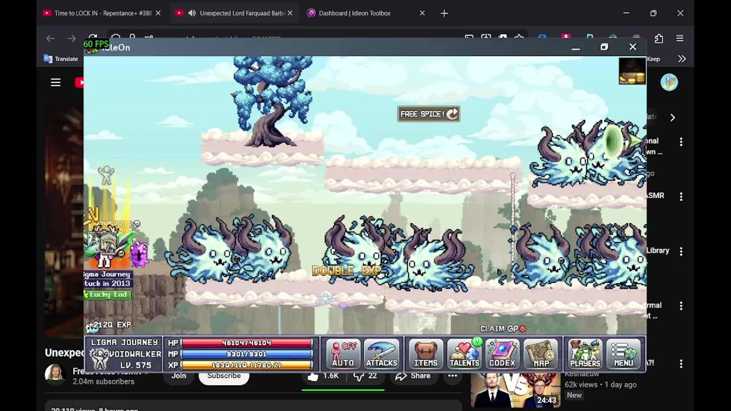731x411 pixels.
Task: Close the Time to LOCK IN tab
Action: [x=158, y=13]
